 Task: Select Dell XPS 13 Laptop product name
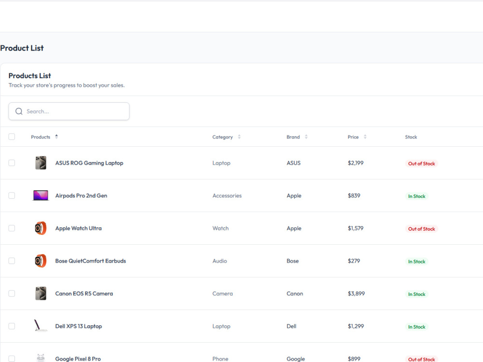coord(78,326)
